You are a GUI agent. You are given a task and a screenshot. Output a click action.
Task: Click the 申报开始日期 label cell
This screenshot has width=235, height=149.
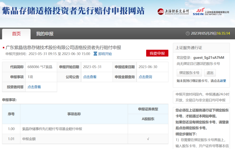tap(69, 67)
